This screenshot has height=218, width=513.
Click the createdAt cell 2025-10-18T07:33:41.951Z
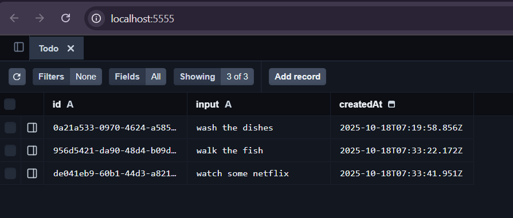[x=402, y=173]
